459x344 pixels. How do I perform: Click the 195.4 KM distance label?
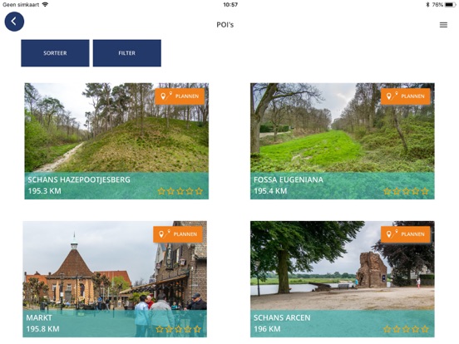click(270, 191)
